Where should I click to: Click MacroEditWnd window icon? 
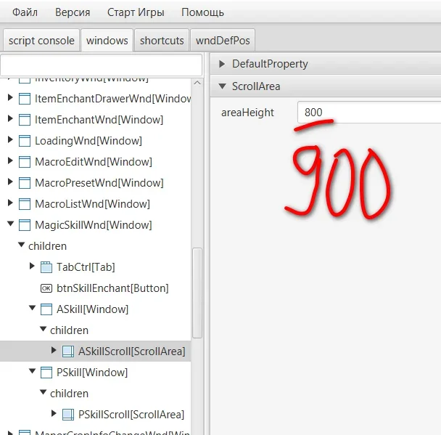coord(25,162)
